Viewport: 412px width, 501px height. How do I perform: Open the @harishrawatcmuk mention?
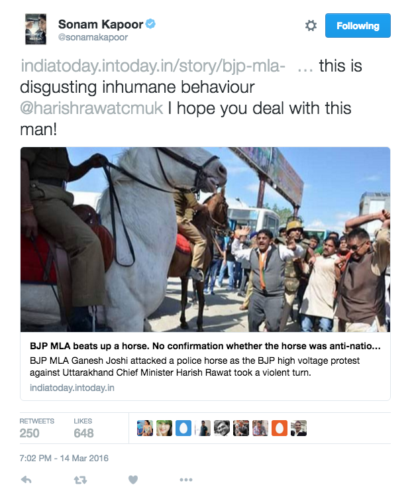pos(91,108)
